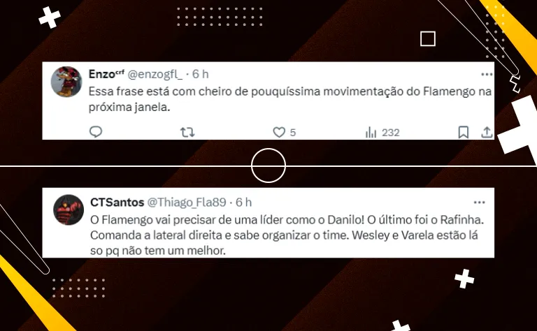Image resolution: width=537 pixels, height=331 pixels.
Task: Open CTSantos's profile picture avatar
Action: [69, 209]
